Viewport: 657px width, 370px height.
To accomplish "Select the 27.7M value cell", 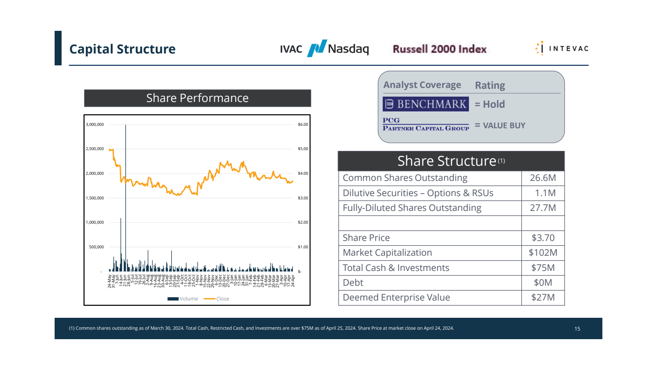I will [x=543, y=208].
